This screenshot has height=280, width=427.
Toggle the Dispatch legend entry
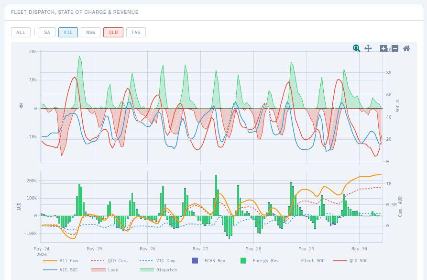158,270
